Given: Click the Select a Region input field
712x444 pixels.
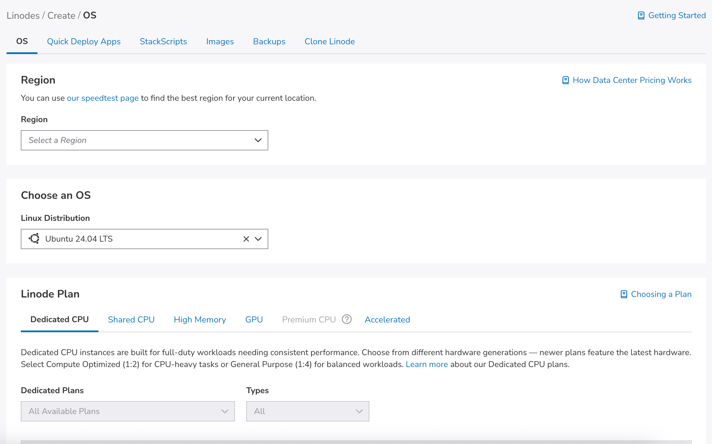Looking at the screenshot, I should tap(144, 140).
